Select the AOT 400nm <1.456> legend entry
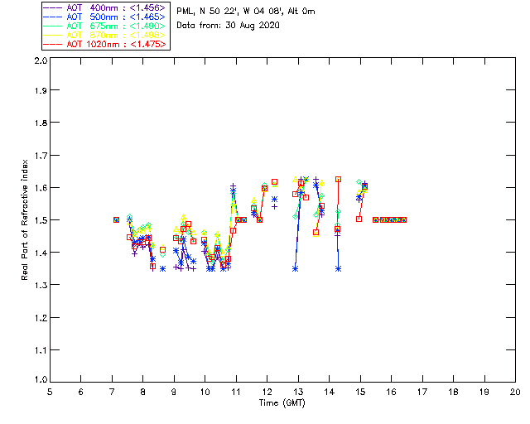 106,7
